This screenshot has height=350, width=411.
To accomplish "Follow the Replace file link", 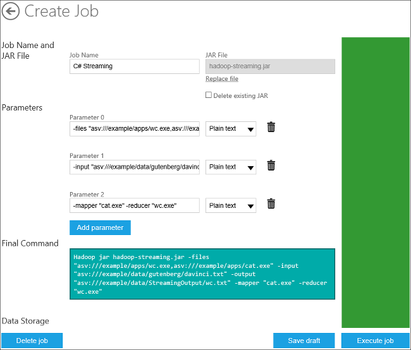I will pyautogui.click(x=222, y=78).
